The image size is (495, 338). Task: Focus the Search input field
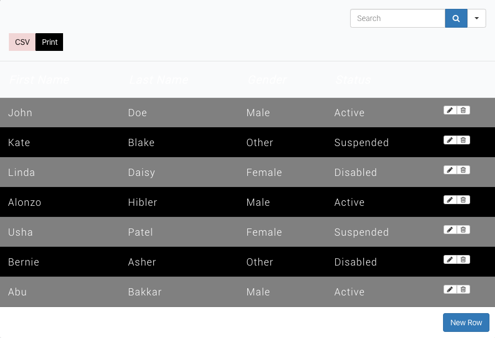coord(397,18)
